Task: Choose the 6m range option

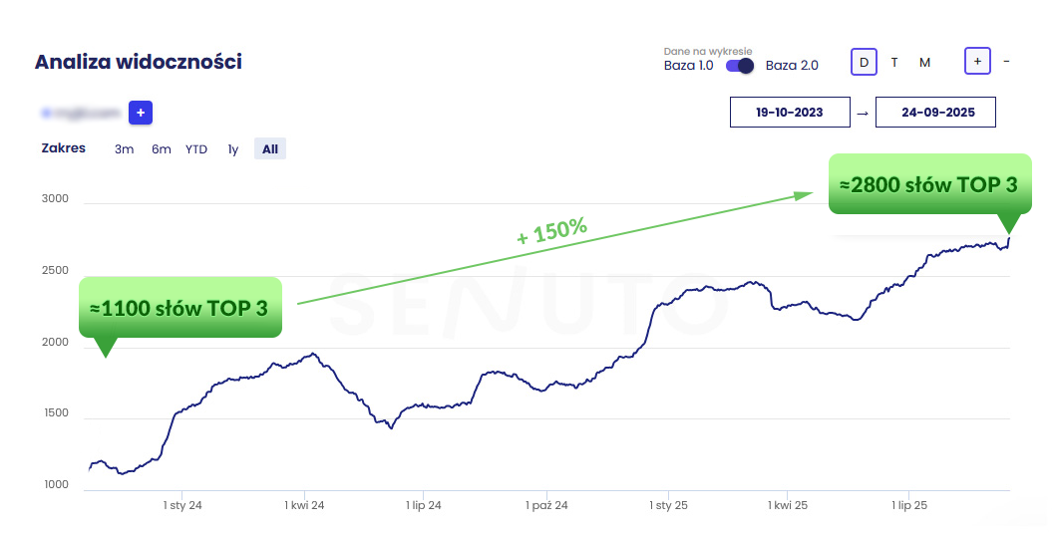Action: click(x=162, y=149)
